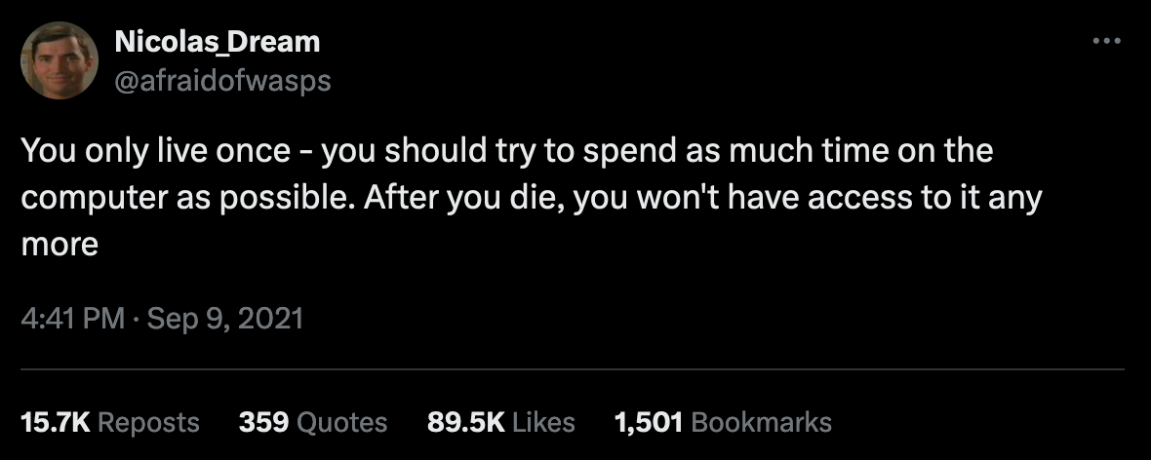This screenshot has height=460, width=1151.
Task: View the Likes label
Action: tap(543, 422)
